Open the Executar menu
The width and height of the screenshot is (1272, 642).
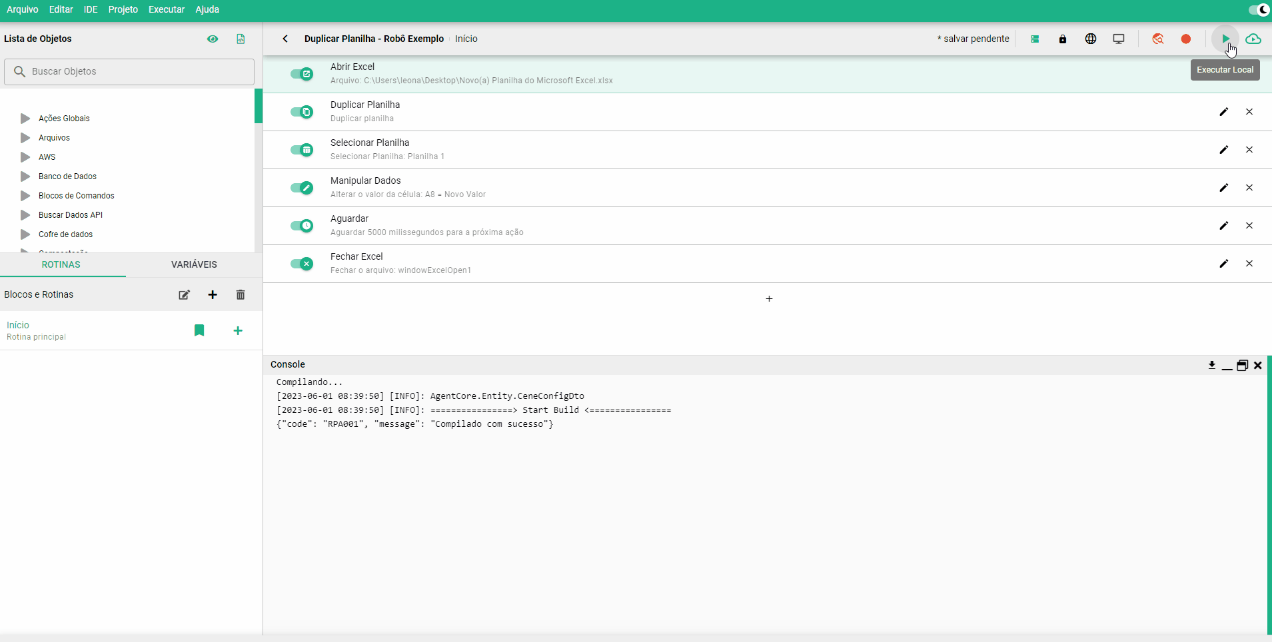166,10
